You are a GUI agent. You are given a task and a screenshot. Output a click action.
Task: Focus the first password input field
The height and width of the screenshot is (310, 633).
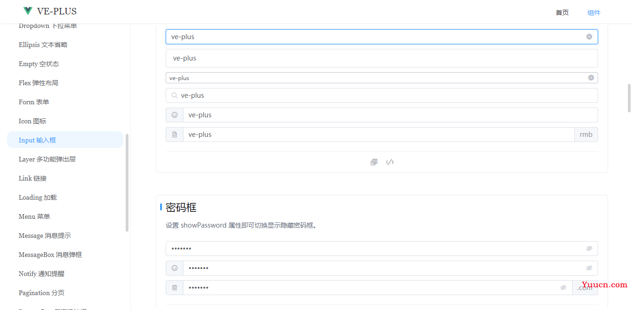(x=382, y=249)
